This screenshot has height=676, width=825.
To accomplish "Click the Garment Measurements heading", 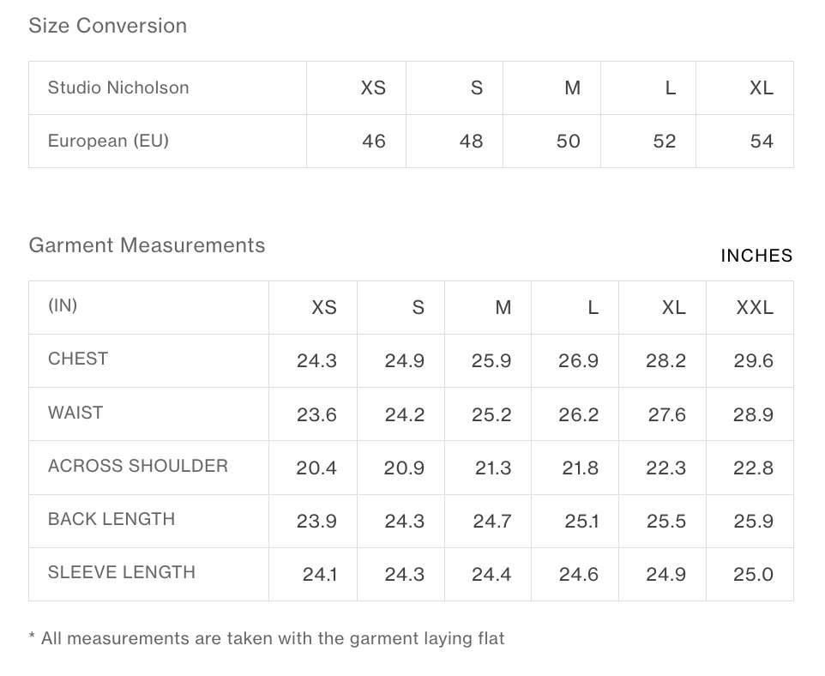I will (147, 245).
